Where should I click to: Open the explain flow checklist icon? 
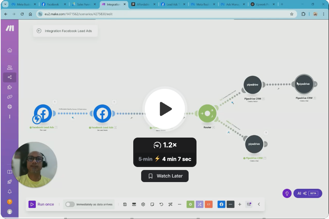coord(249,204)
